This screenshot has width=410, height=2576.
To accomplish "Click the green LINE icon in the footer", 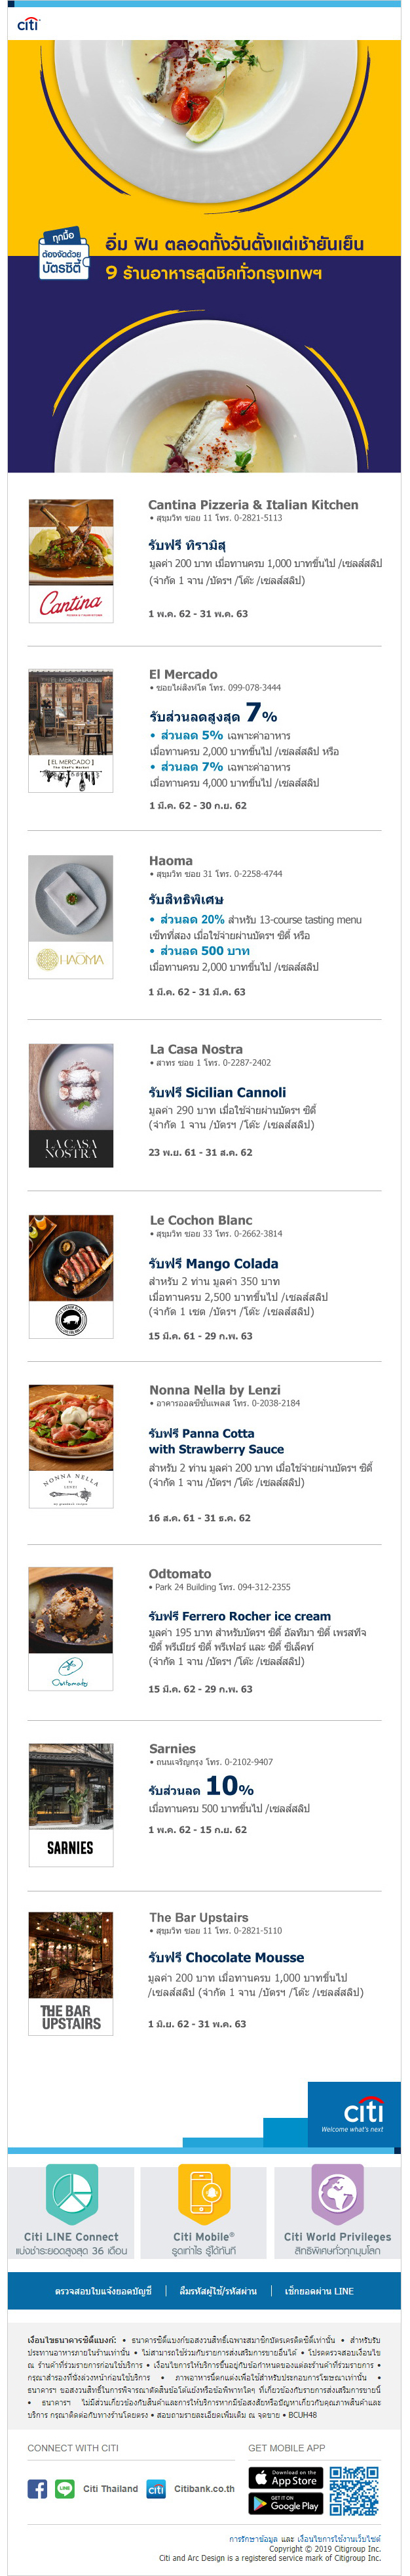I will 65,2489.
